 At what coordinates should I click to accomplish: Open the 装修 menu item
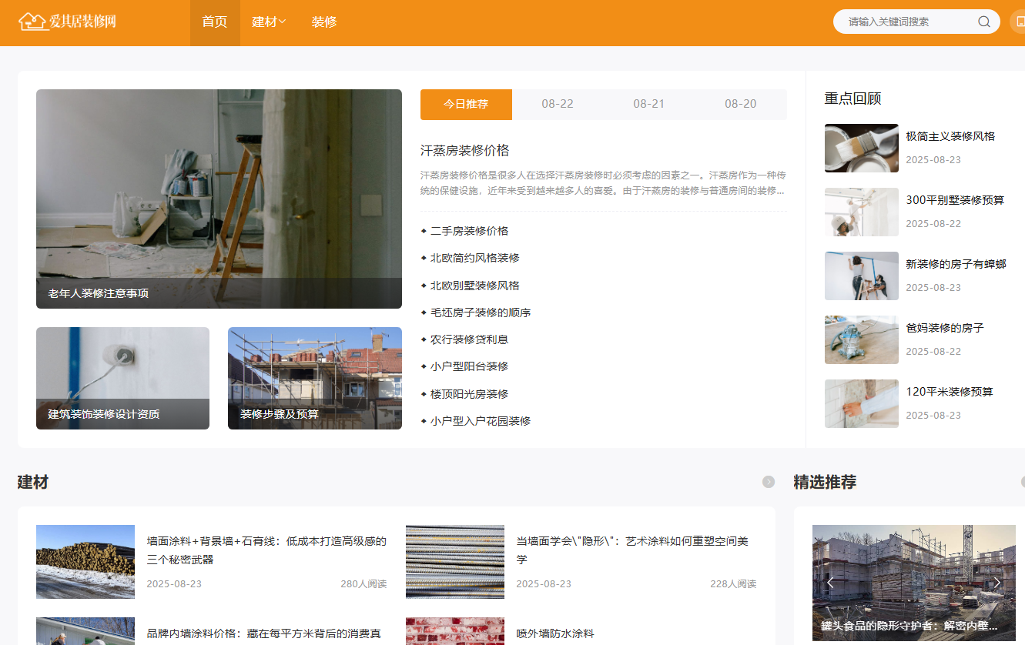(x=324, y=22)
